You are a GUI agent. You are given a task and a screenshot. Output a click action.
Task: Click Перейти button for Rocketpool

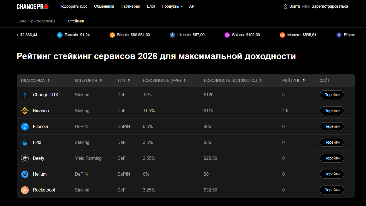point(332,190)
